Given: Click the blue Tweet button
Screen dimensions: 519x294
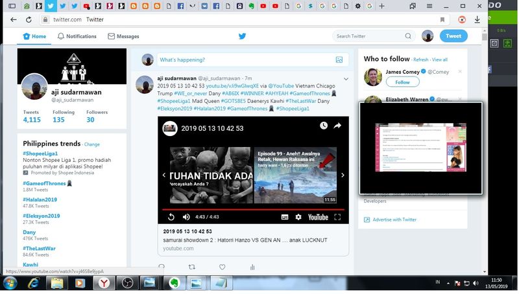Looking at the screenshot, I should coord(453,36).
